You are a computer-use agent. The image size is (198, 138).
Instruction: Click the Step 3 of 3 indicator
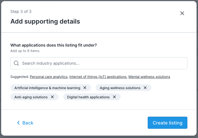[21, 11]
